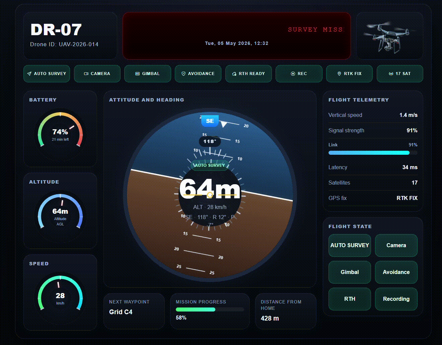Toggle the Avoidance flight state button
The height and width of the screenshot is (345, 442).
(396, 272)
